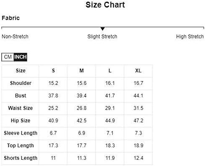The image size is (205, 166).
Task: Select the M size column header
Action: click(x=82, y=71)
